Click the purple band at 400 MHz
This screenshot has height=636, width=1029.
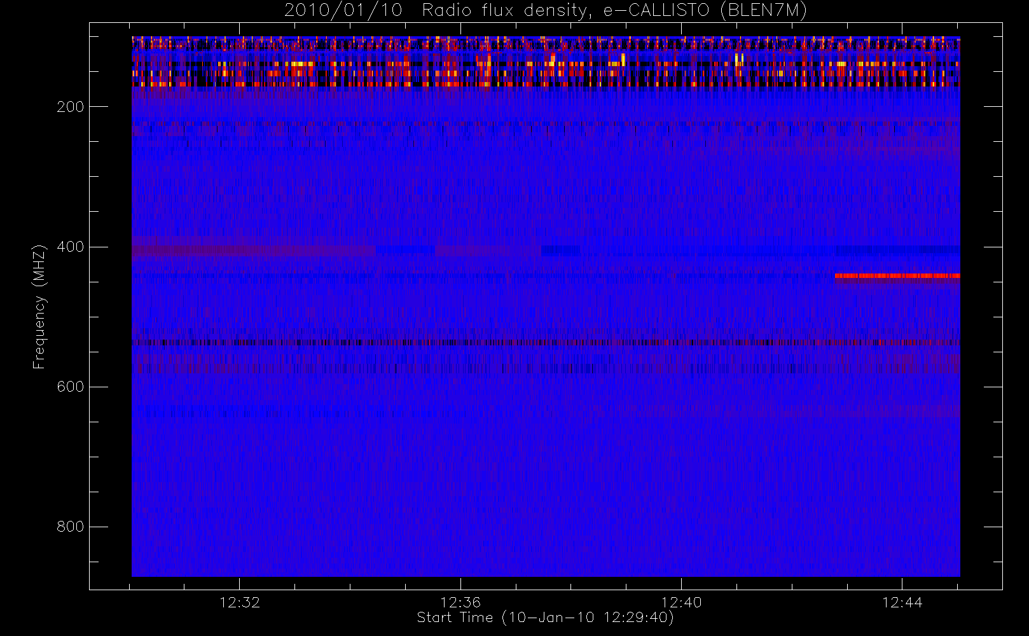coord(254,251)
